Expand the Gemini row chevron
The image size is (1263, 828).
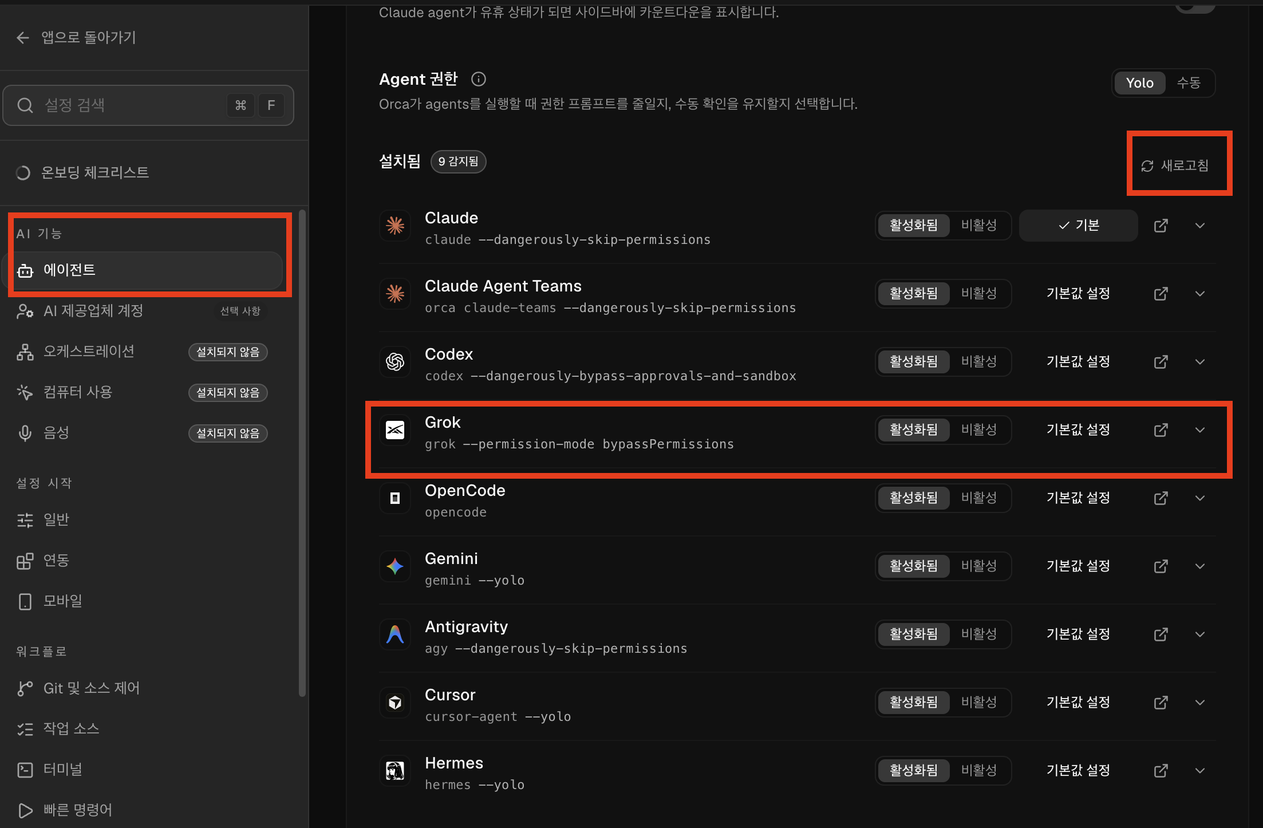pyautogui.click(x=1200, y=566)
